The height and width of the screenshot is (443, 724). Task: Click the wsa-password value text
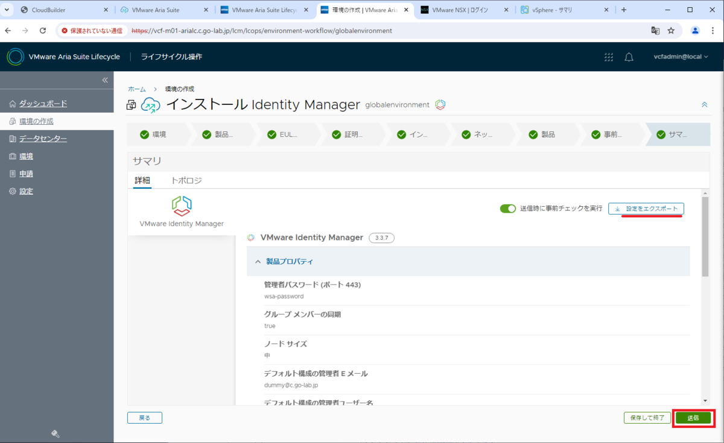pyautogui.click(x=284, y=297)
